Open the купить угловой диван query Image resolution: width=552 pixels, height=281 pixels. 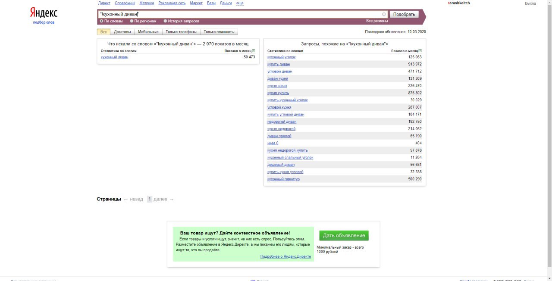tap(286, 115)
